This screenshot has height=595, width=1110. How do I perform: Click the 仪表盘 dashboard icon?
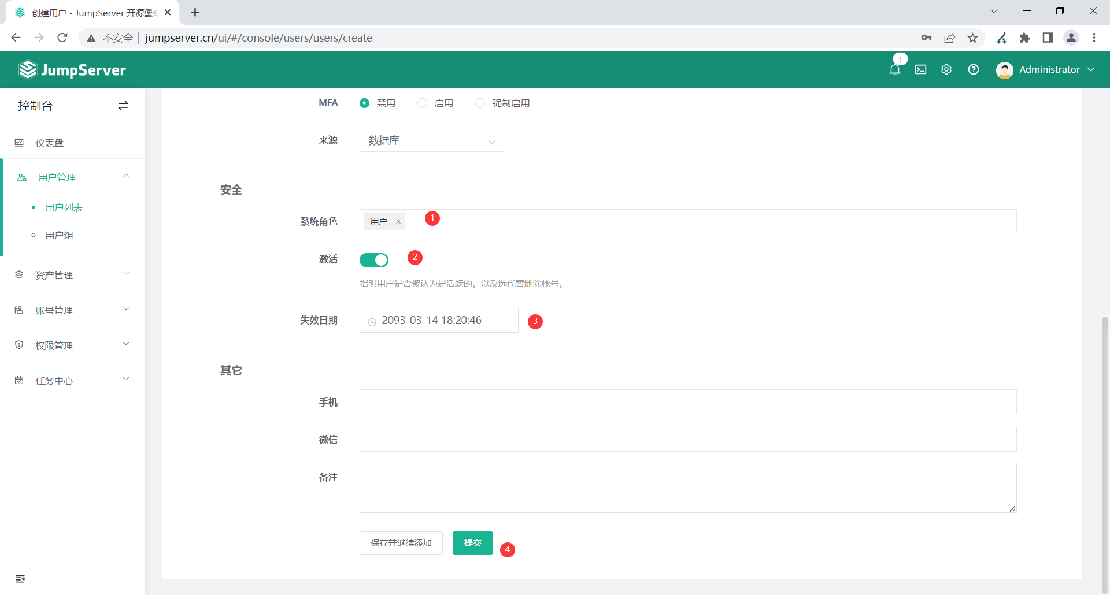(x=19, y=143)
